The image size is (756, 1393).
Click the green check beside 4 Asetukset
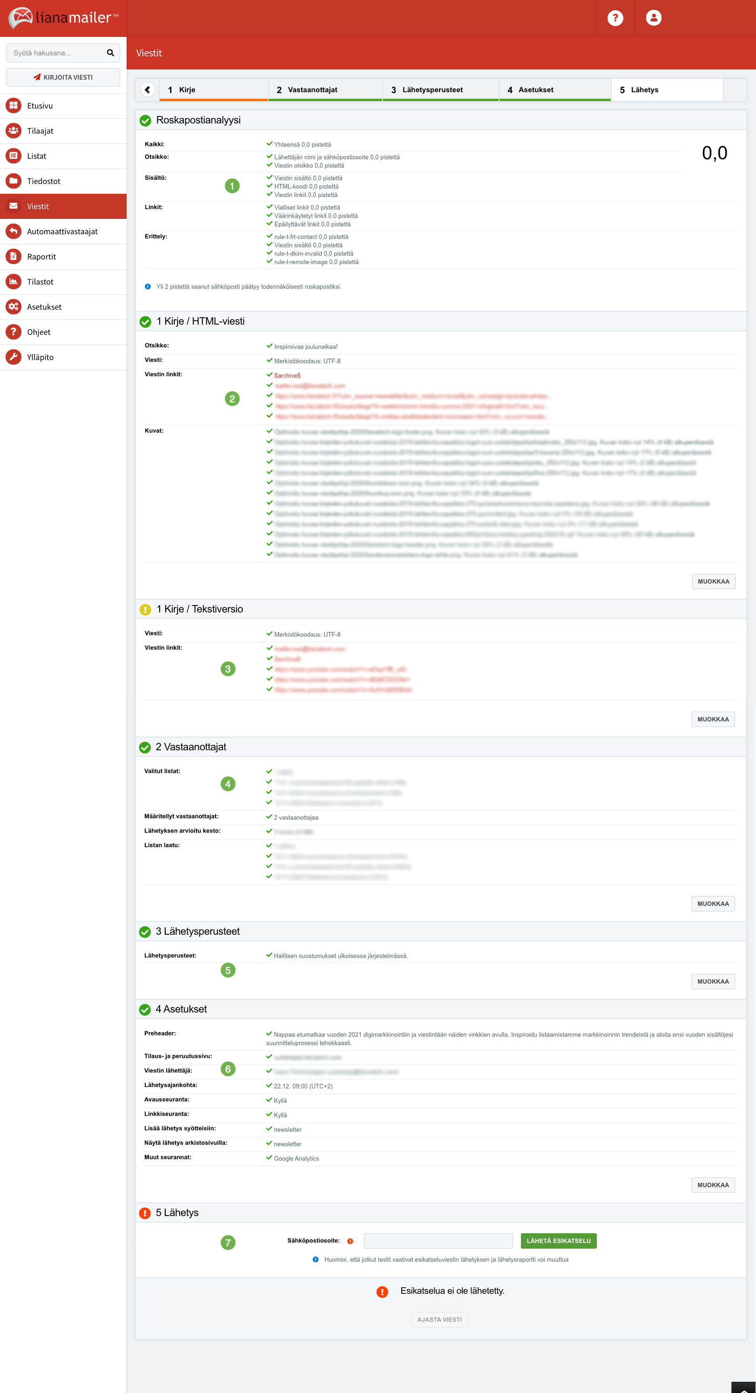(x=145, y=1010)
